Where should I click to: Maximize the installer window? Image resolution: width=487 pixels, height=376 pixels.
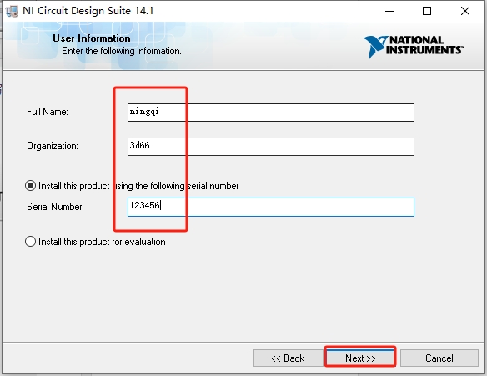[427, 11]
